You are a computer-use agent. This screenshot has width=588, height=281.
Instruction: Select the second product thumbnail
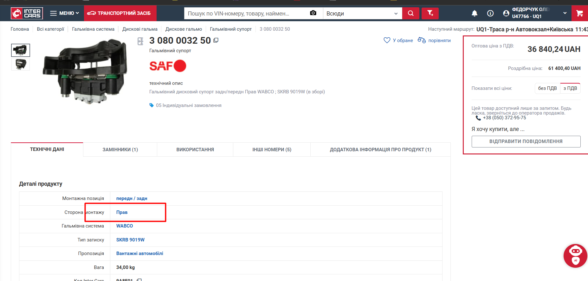click(21, 64)
